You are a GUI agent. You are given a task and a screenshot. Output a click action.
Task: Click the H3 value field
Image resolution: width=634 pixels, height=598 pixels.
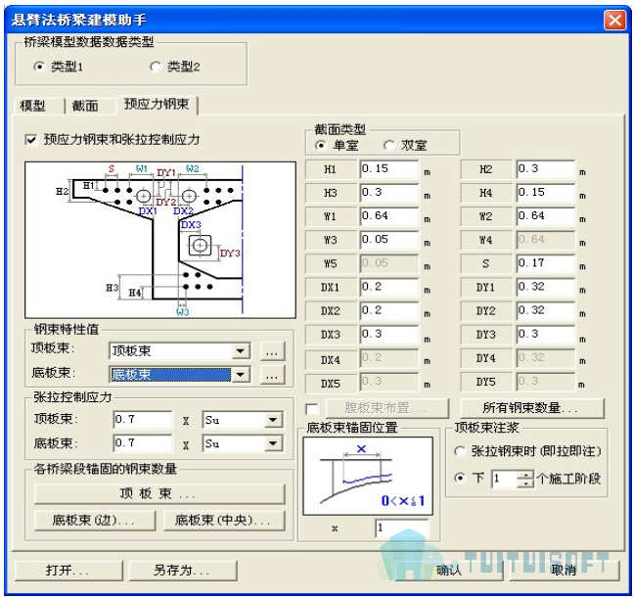[389, 193]
